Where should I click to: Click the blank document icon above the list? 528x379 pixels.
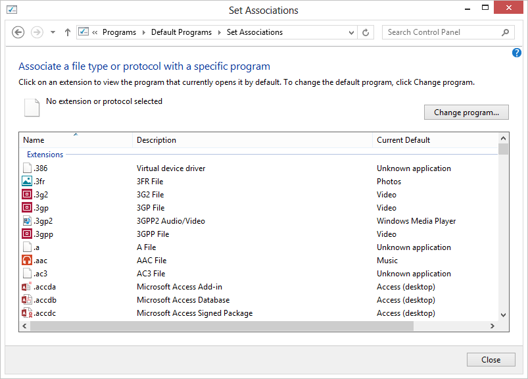coord(32,107)
